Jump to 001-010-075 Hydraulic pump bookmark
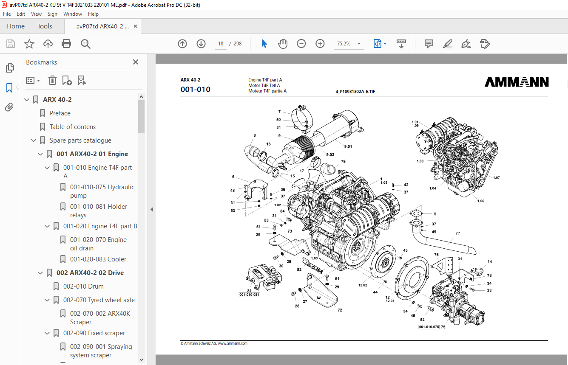 [x=102, y=191]
